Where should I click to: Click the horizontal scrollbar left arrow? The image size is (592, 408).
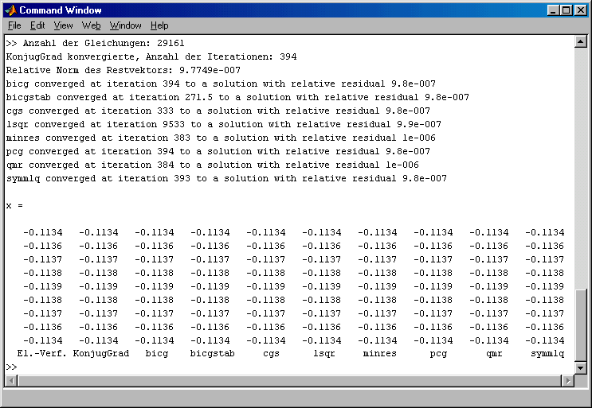point(10,379)
